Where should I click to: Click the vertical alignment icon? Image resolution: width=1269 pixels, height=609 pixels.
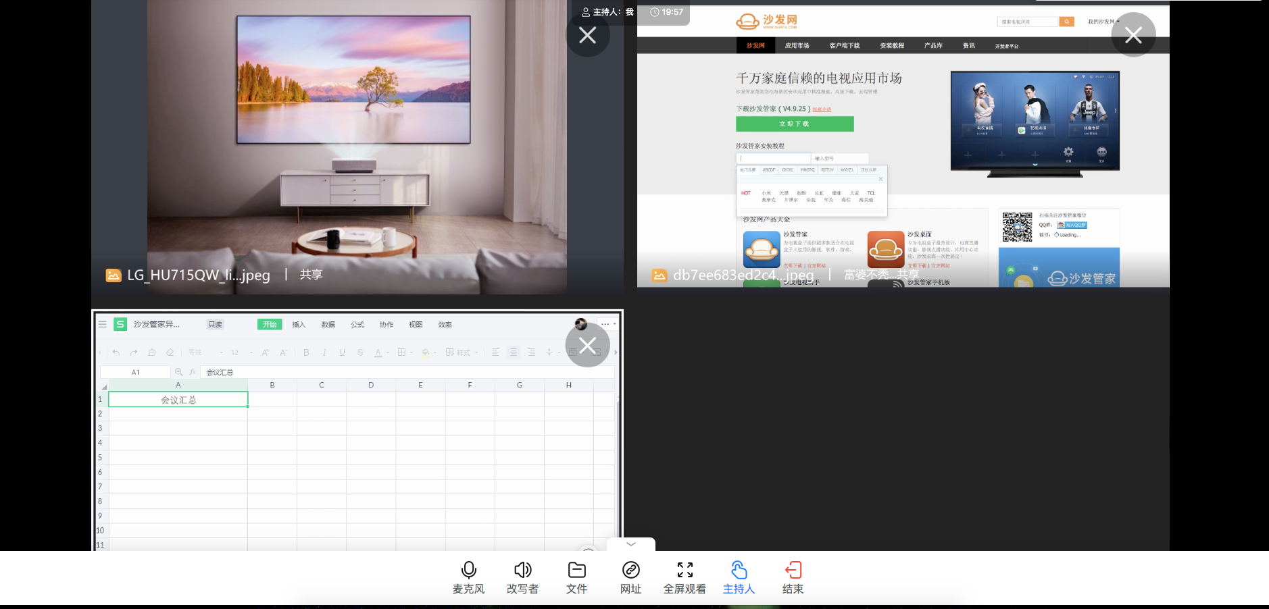tap(549, 352)
